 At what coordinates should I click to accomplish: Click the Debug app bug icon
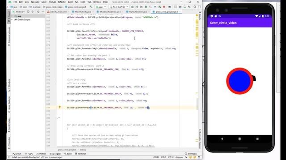pyautogui.click(x=146, y=7)
